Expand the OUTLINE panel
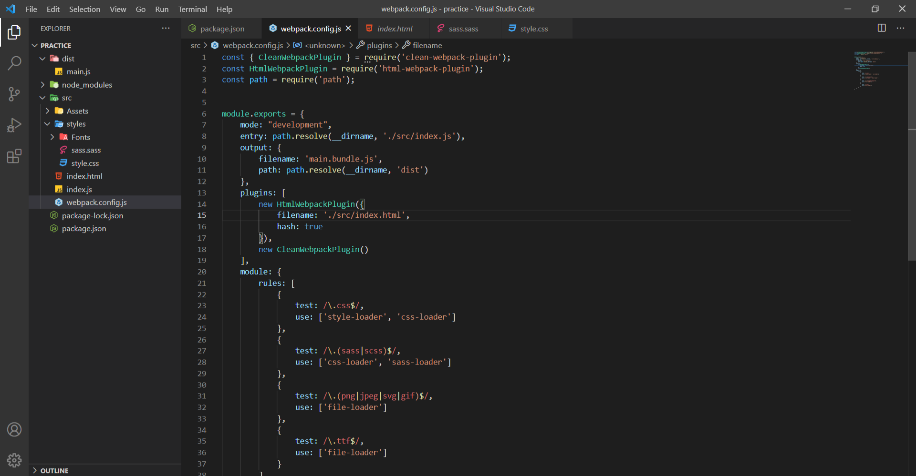The image size is (916, 476). [x=105, y=470]
